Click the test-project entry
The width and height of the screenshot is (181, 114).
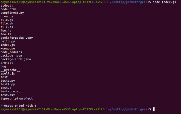11,92
